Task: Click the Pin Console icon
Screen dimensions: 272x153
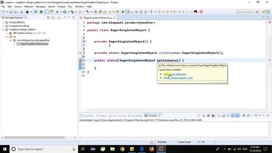Action: (x=244, y=116)
